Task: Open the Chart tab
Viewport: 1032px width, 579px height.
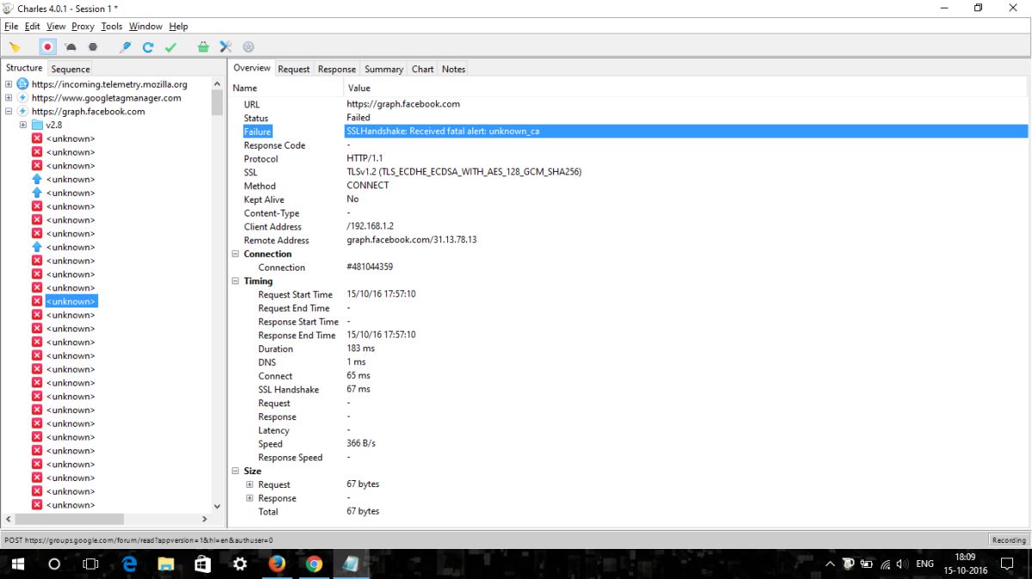Action: (x=423, y=69)
